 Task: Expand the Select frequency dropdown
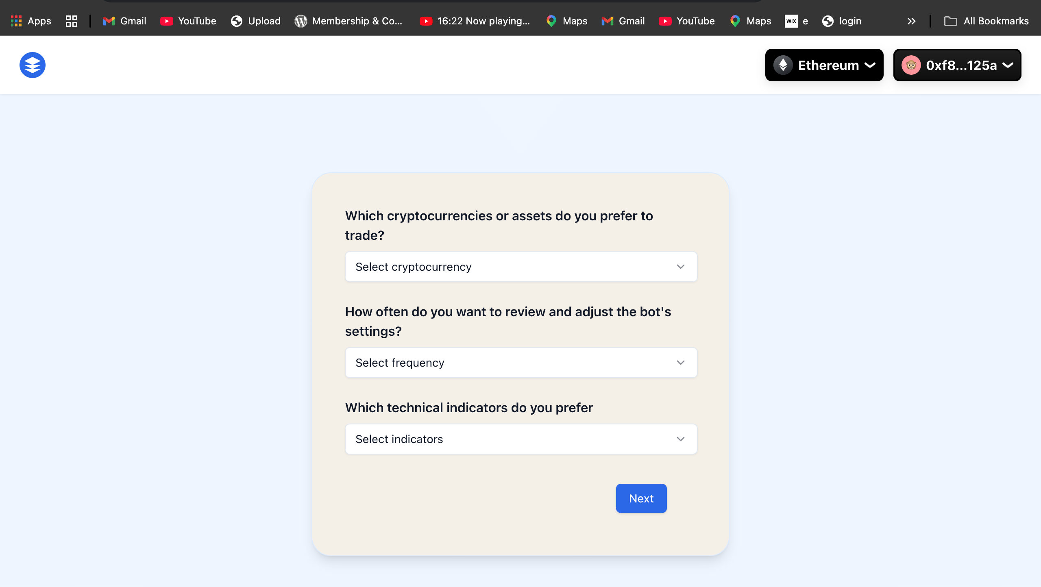[521, 363]
